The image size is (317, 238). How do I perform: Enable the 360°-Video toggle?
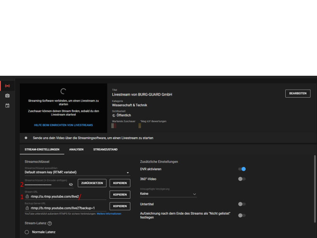(x=242, y=179)
